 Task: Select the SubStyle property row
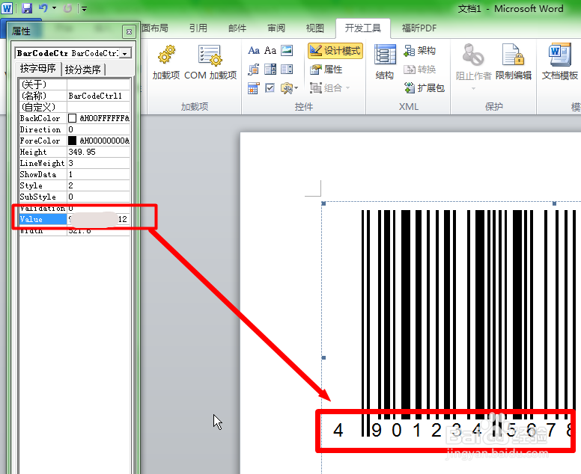pyautogui.click(x=74, y=197)
